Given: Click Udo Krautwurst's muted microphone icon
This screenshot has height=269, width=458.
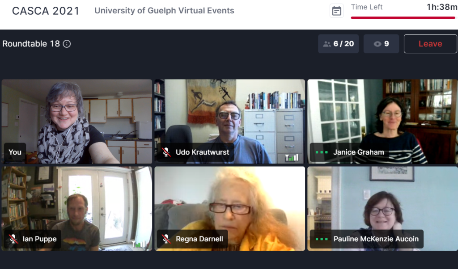Looking at the screenshot, I should 166,152.
